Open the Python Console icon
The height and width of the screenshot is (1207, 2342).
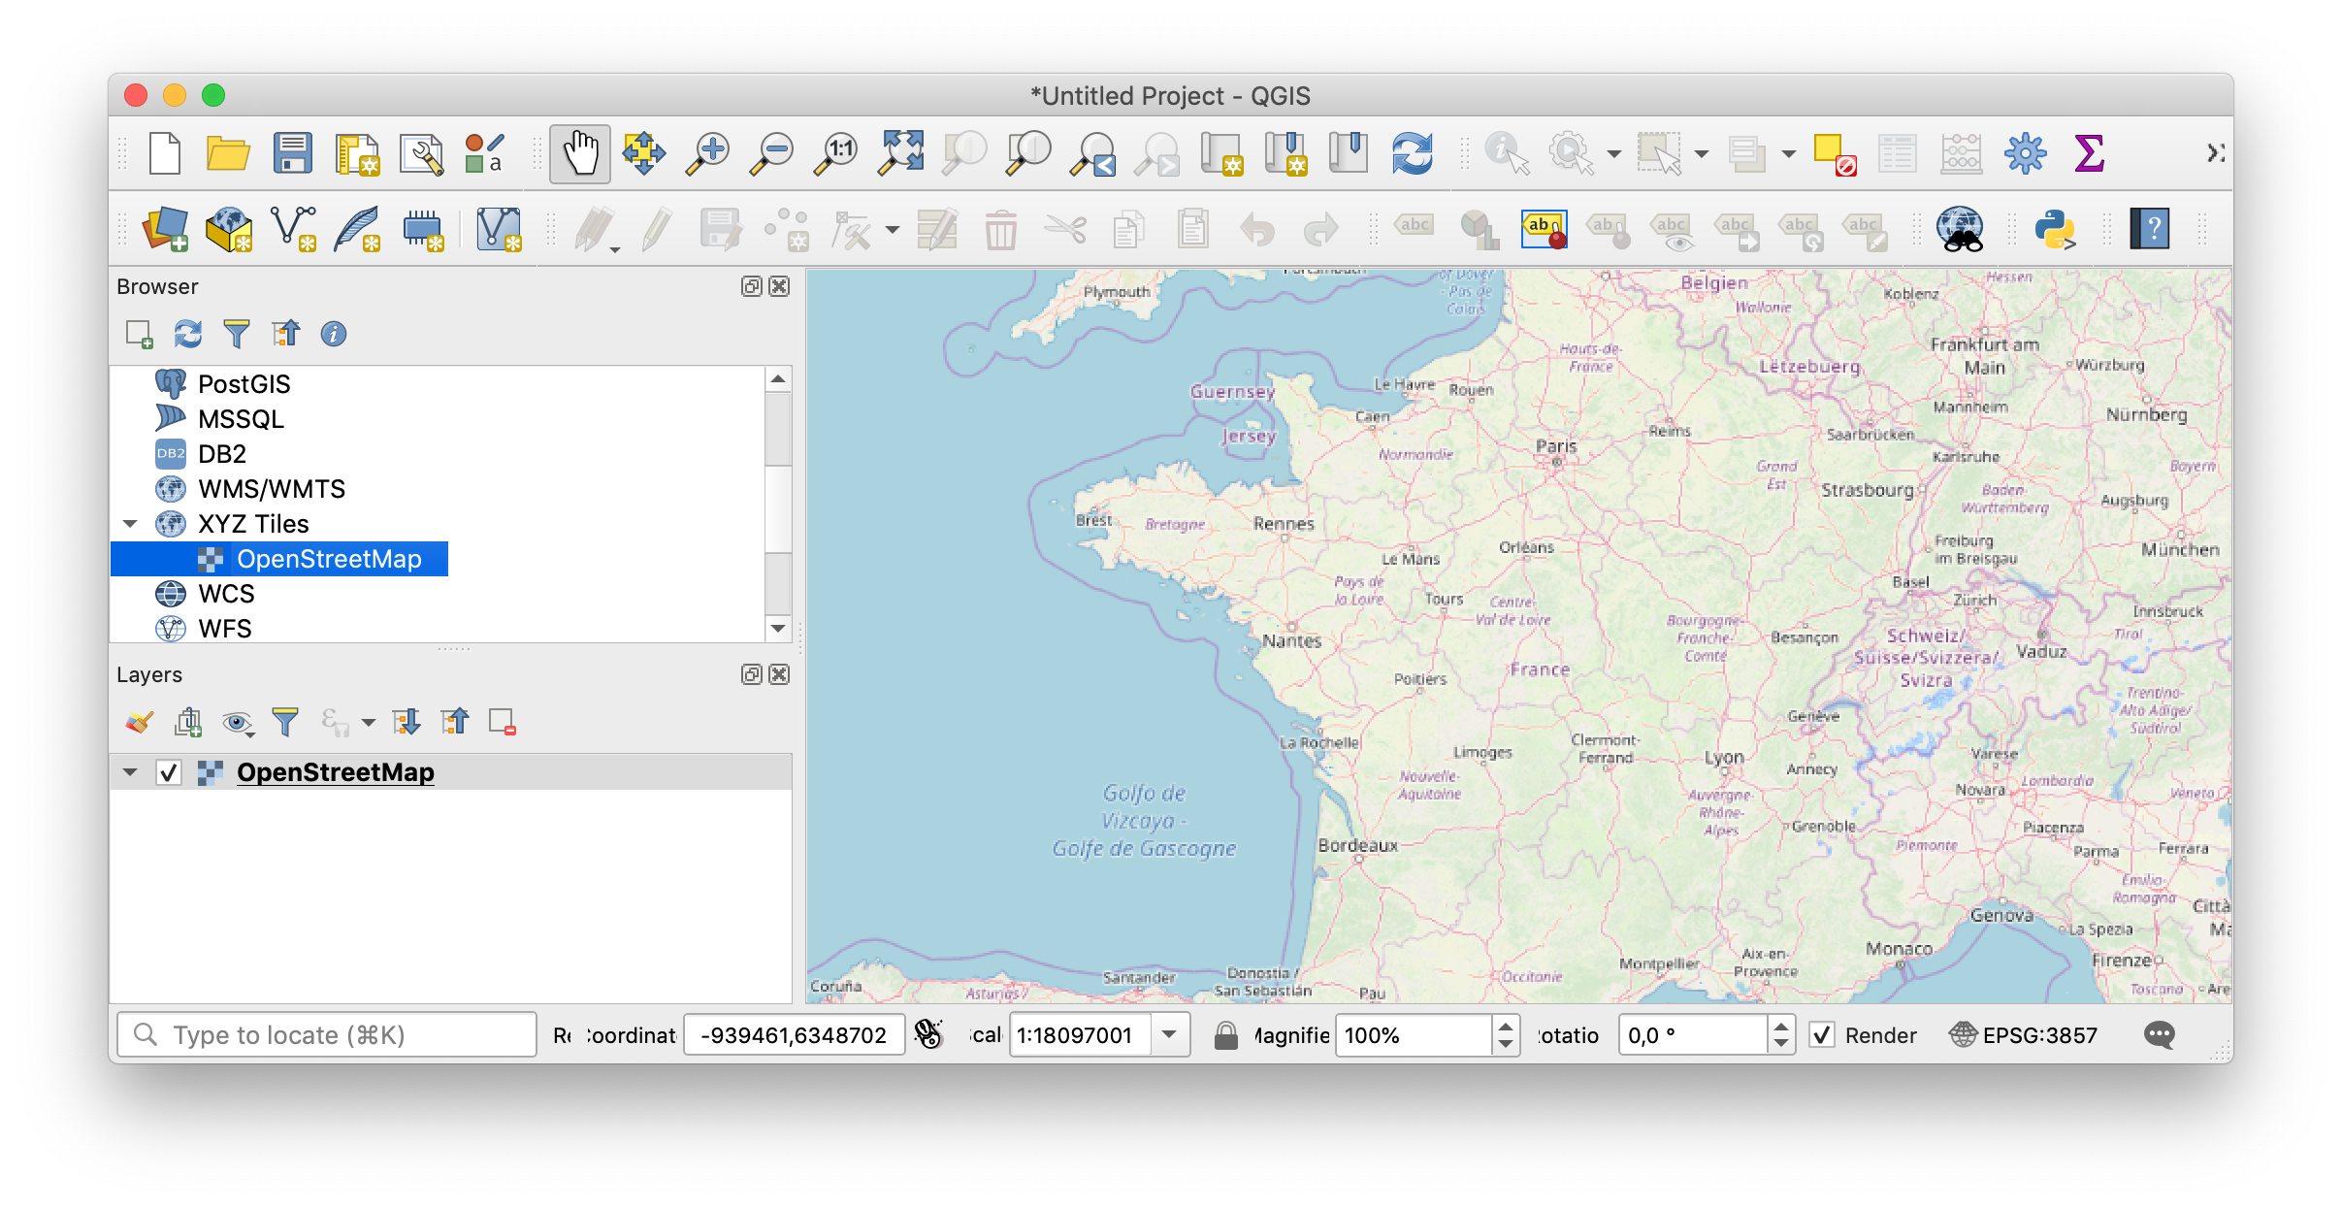2055,230
